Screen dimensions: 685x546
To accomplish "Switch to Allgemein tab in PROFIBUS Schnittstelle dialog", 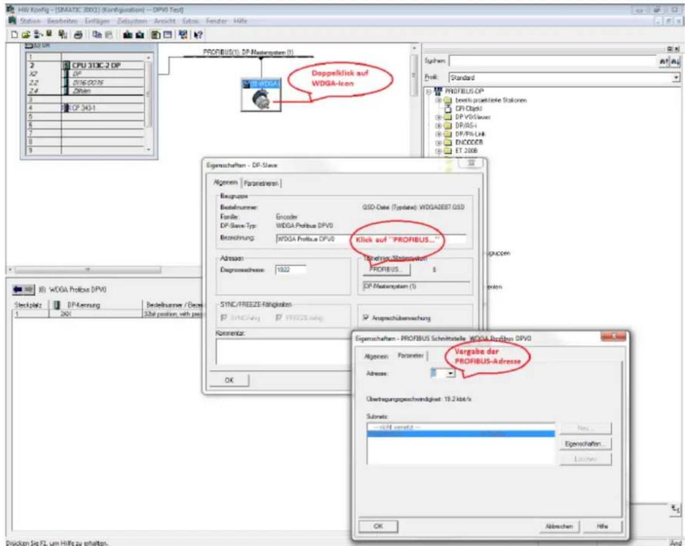I will coord(376,356).
